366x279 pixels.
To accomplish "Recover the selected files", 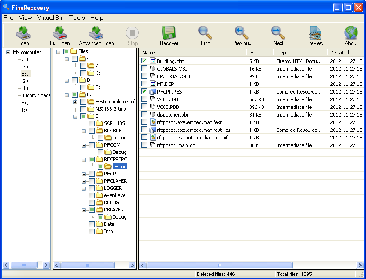I will click(x=169, y=35).
